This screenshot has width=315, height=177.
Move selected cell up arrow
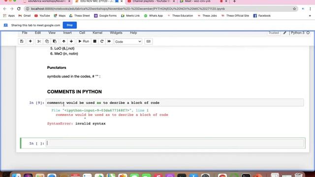tap(63, 41)
